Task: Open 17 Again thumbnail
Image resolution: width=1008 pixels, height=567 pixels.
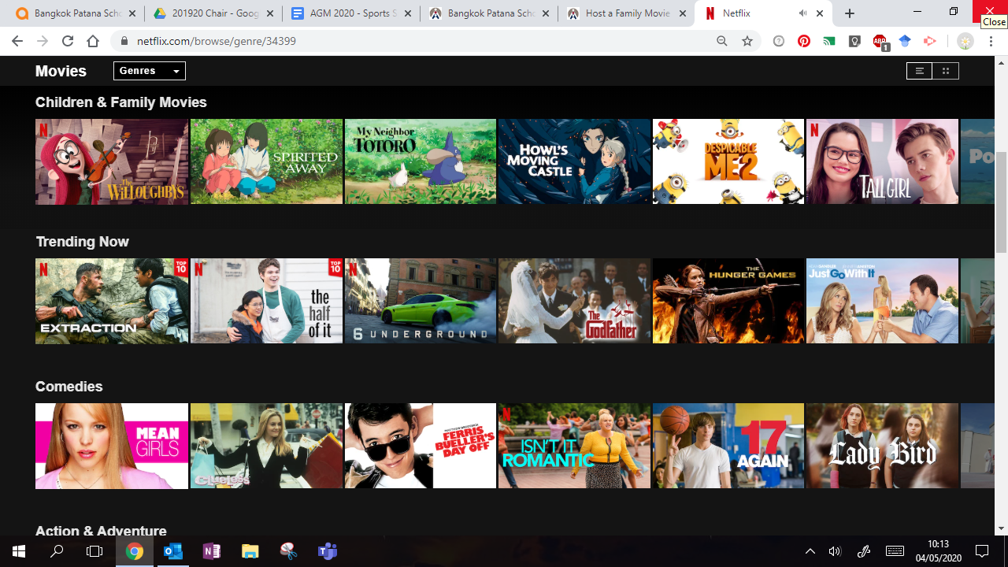Action: point(728,446)
